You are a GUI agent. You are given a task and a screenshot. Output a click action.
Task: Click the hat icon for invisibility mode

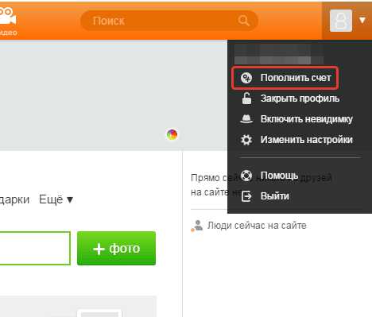pos(246,119)
